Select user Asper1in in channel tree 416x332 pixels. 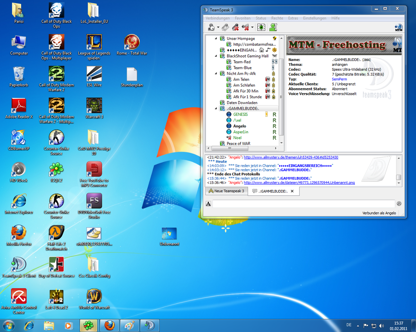(241, 132)
